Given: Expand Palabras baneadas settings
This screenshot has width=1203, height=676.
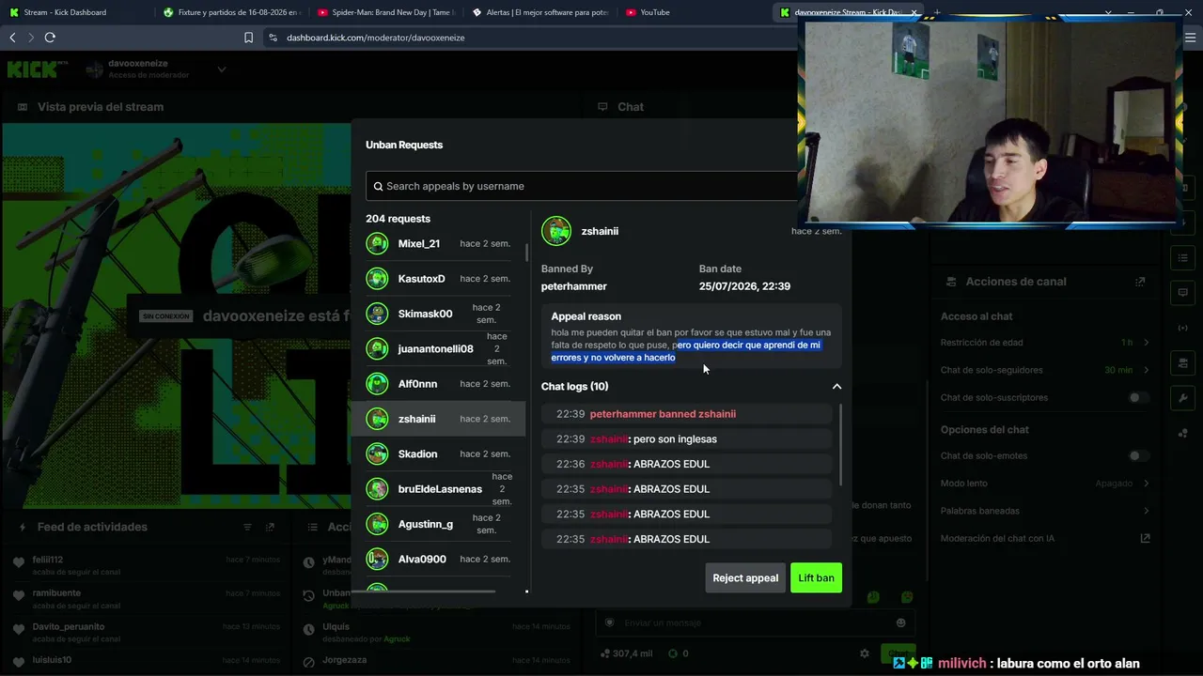Looking at the screenshot, I should (1147, 511).
